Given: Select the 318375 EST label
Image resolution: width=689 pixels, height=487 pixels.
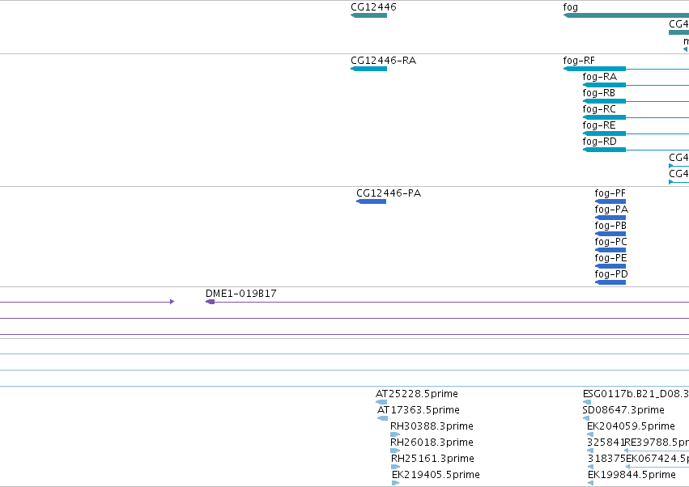Looking at the screenshot, I should [x=606, y=459].
